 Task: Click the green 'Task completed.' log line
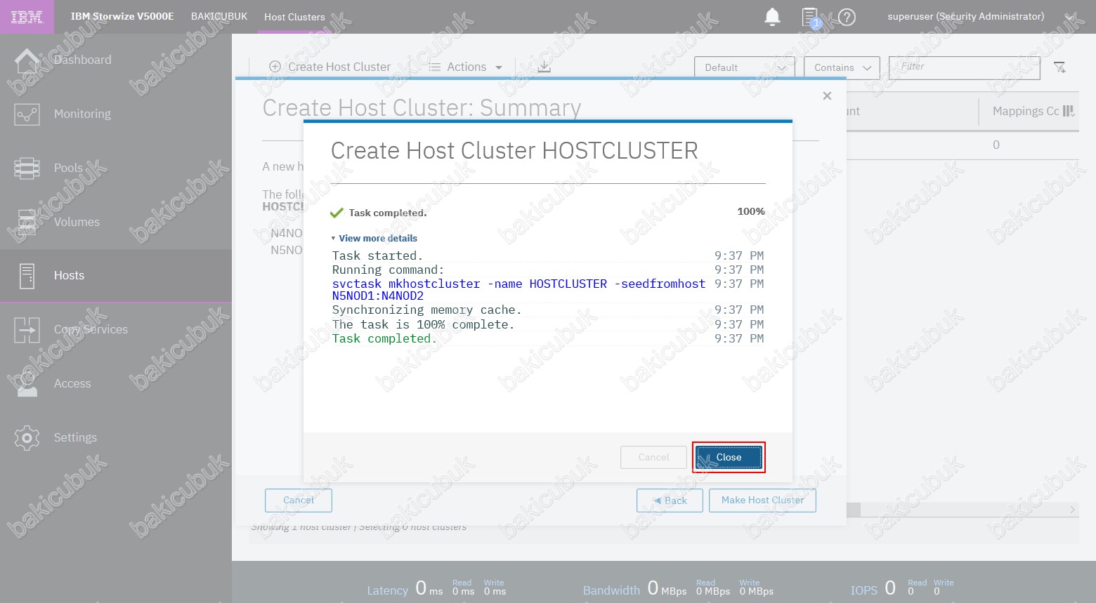(384, 338)
